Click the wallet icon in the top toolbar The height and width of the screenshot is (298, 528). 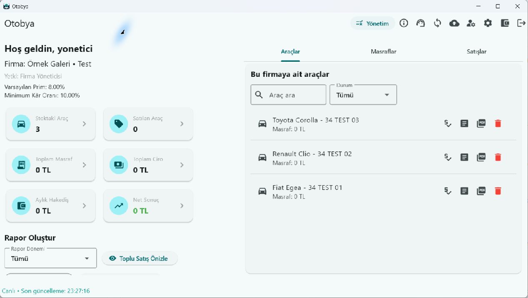point(505,23)
